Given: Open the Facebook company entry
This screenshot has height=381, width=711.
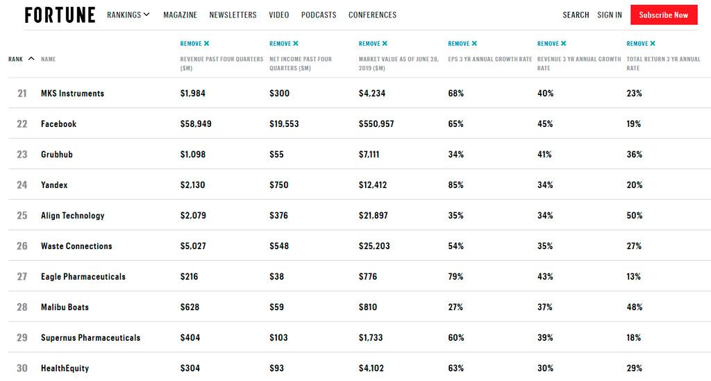Looking at the screenshot, I should (x=58, y=124).
